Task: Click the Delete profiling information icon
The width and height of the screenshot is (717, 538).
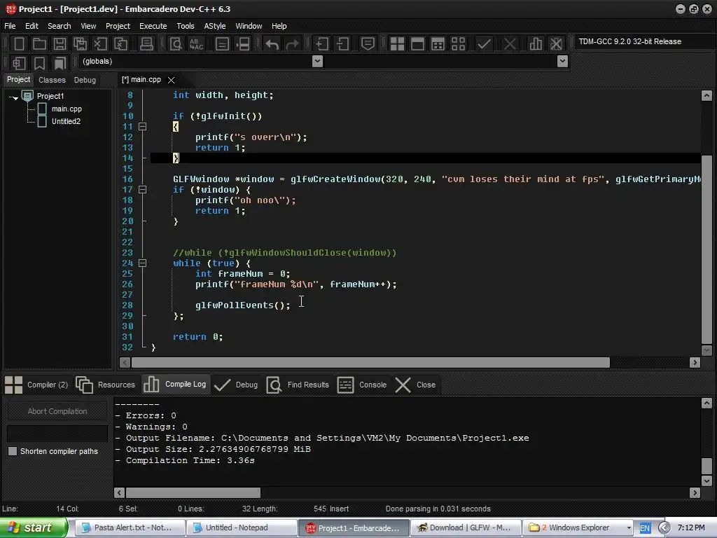Action: (556, 44)
